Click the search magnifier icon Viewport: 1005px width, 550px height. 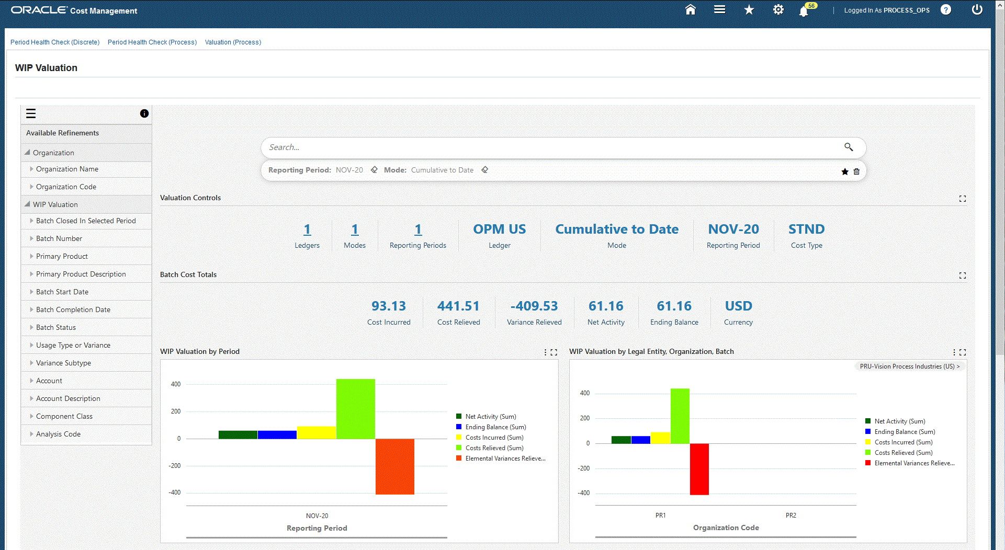click(x=848, y=147)
